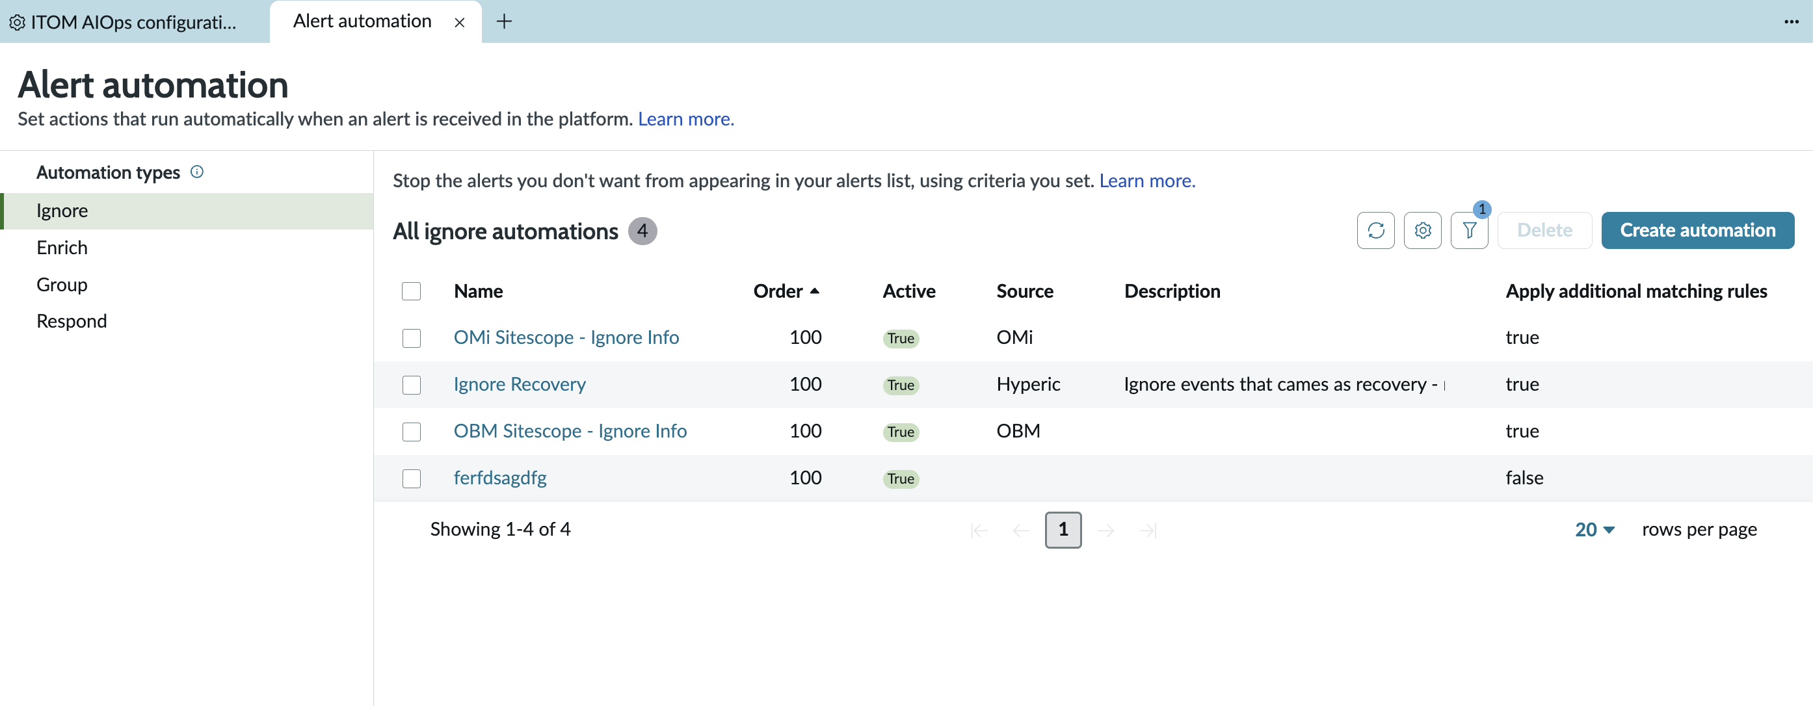The width and height of the screenshot is (1813, 706).
Task: Toggle Order column sort arrow
Action: (x=814, y=291)
